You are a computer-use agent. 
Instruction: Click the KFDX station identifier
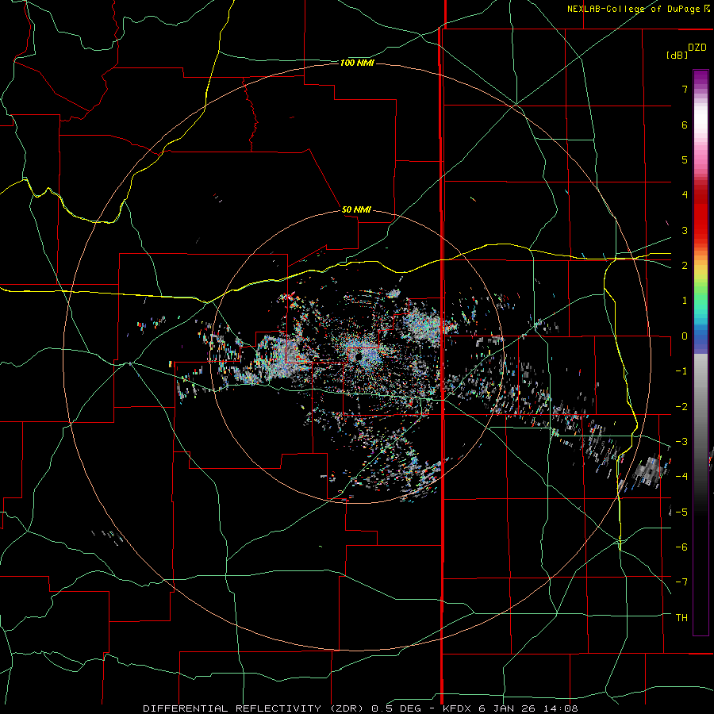click(x=458, y=708)
